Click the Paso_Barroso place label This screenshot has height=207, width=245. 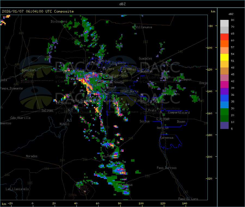167,168
